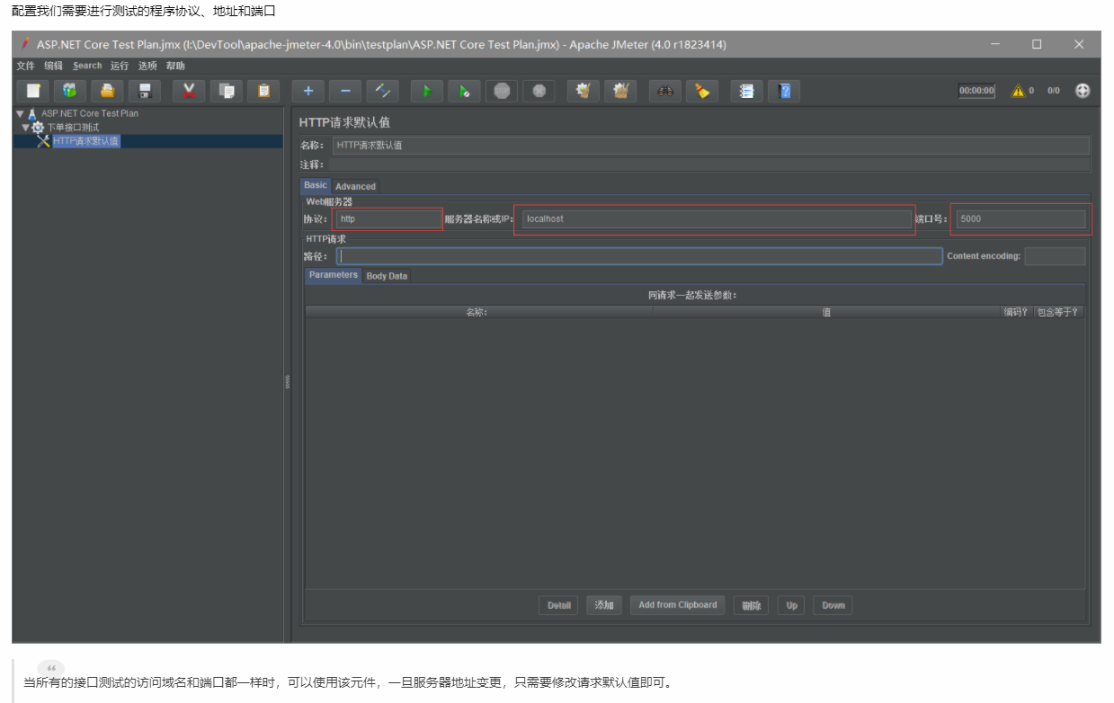Open the 帮助 menu
This screenshot has height=703, width=1114.
coord(175,66)
